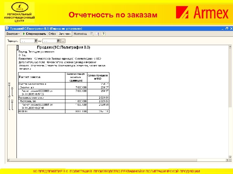The width and height of the screenshot is (233, 174).
Task: Collapse outer group for Рекламное агентство row
Action: coord(9,98)
